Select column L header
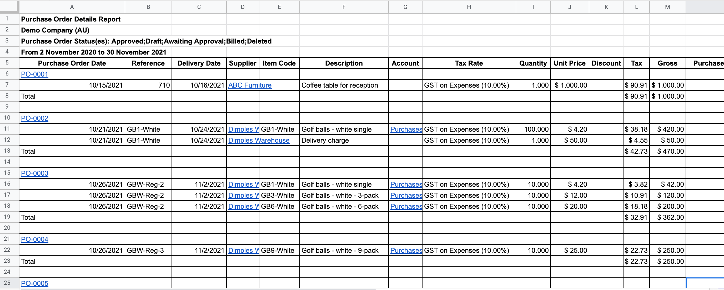724x290 pixels. (x=637, y=7)
